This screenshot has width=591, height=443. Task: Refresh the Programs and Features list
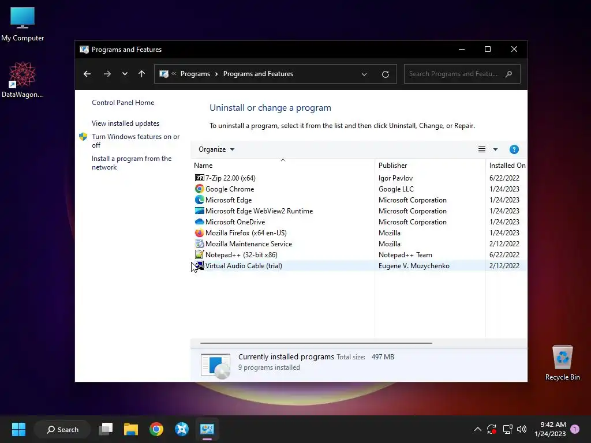click(385, 74)
